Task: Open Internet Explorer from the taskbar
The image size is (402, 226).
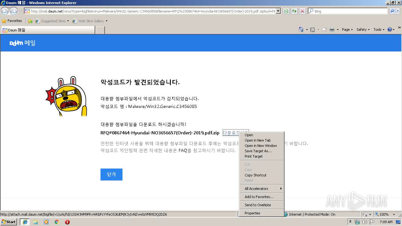Action: (x=25, y=222)
